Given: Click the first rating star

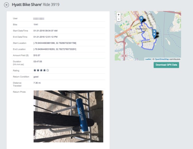Looking at the screenshot, I should coord(35,70).
